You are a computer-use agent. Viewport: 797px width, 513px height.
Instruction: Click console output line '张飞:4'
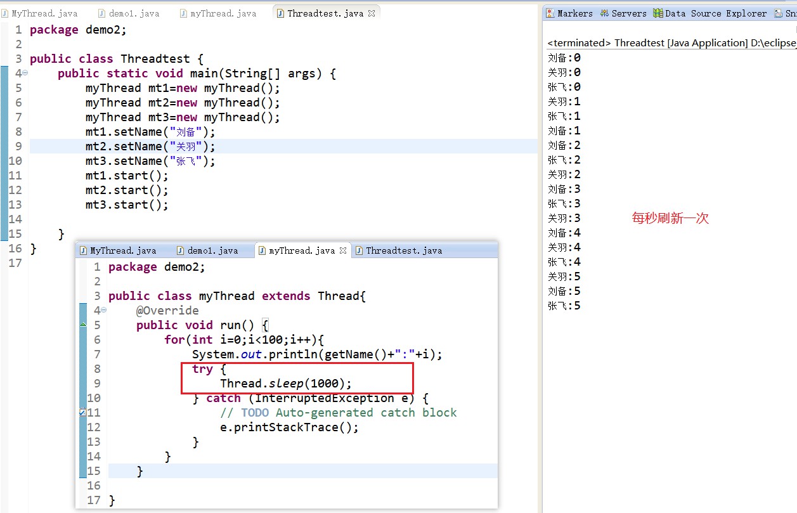(x=564, y=262)
